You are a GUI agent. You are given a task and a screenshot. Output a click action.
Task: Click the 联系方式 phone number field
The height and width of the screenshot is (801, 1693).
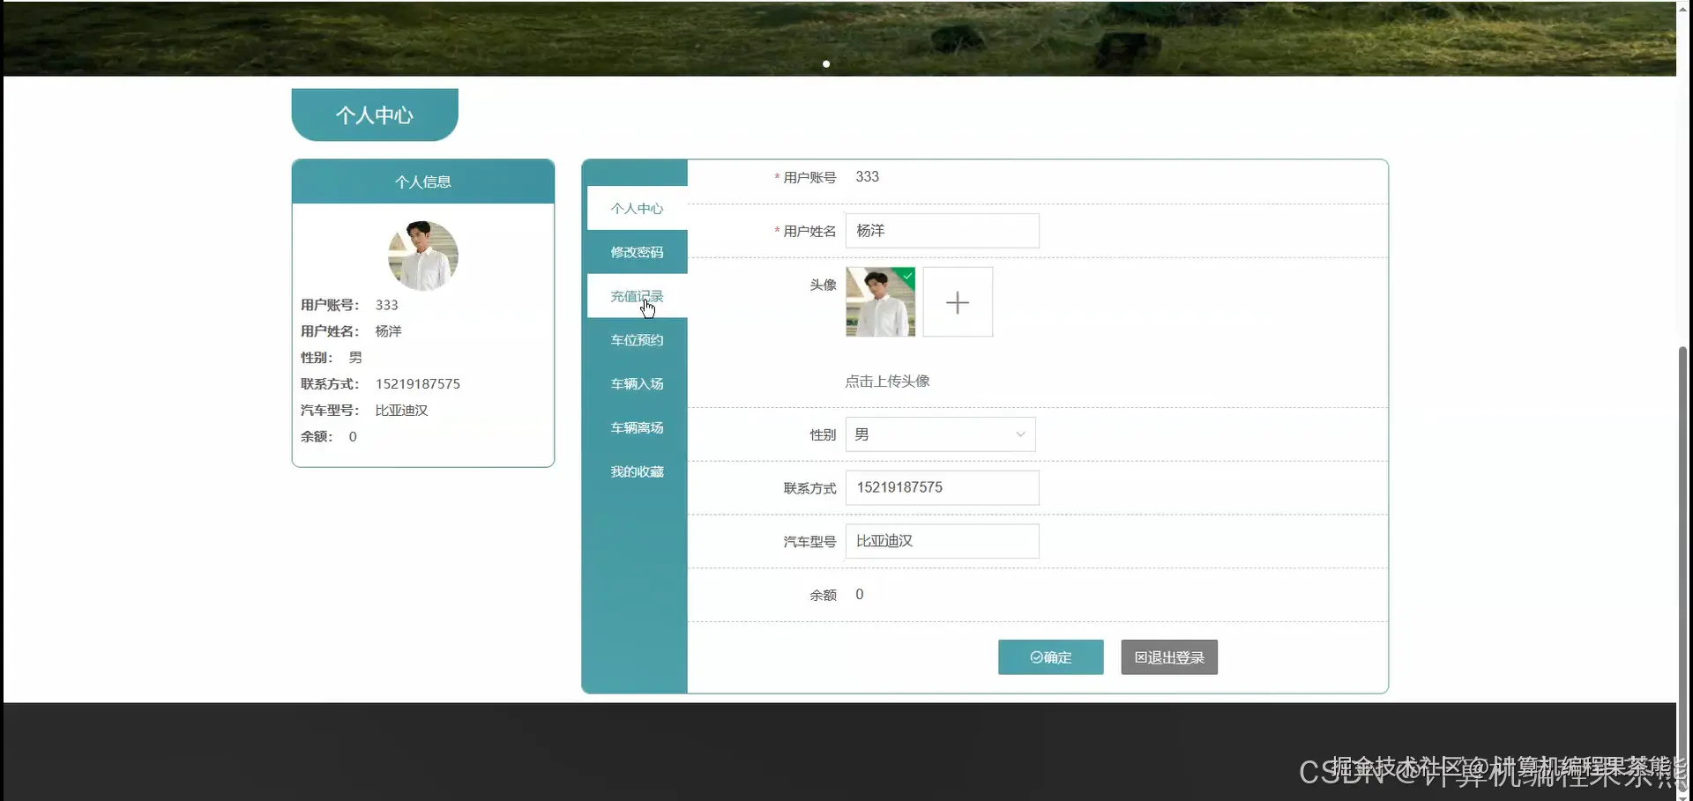point(942,488)
